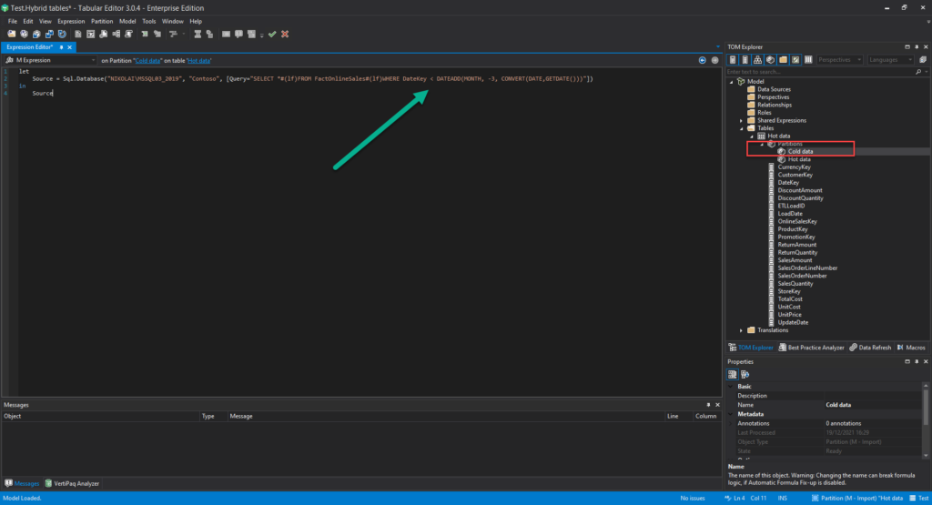
Task: Toggle the second TOM Explorer filter button
Action: 745,59
